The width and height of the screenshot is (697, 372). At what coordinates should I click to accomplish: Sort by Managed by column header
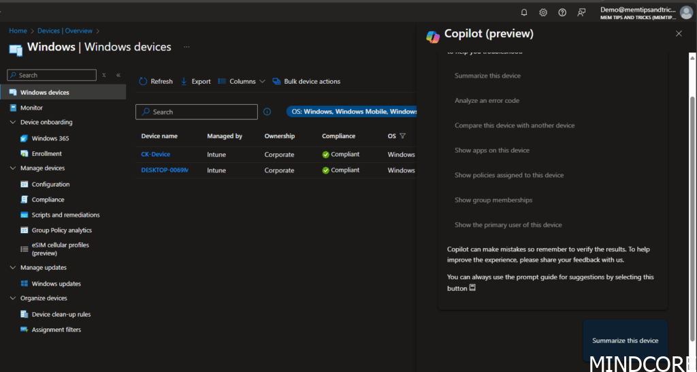coord(225,136)
